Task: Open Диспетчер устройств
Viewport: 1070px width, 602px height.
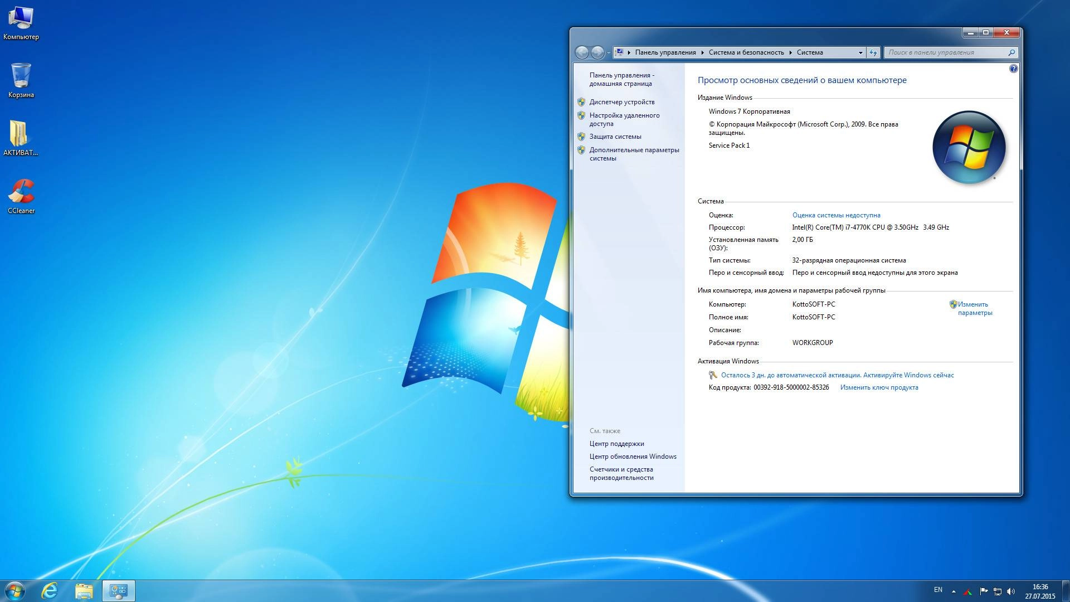Action: point(622,102)
